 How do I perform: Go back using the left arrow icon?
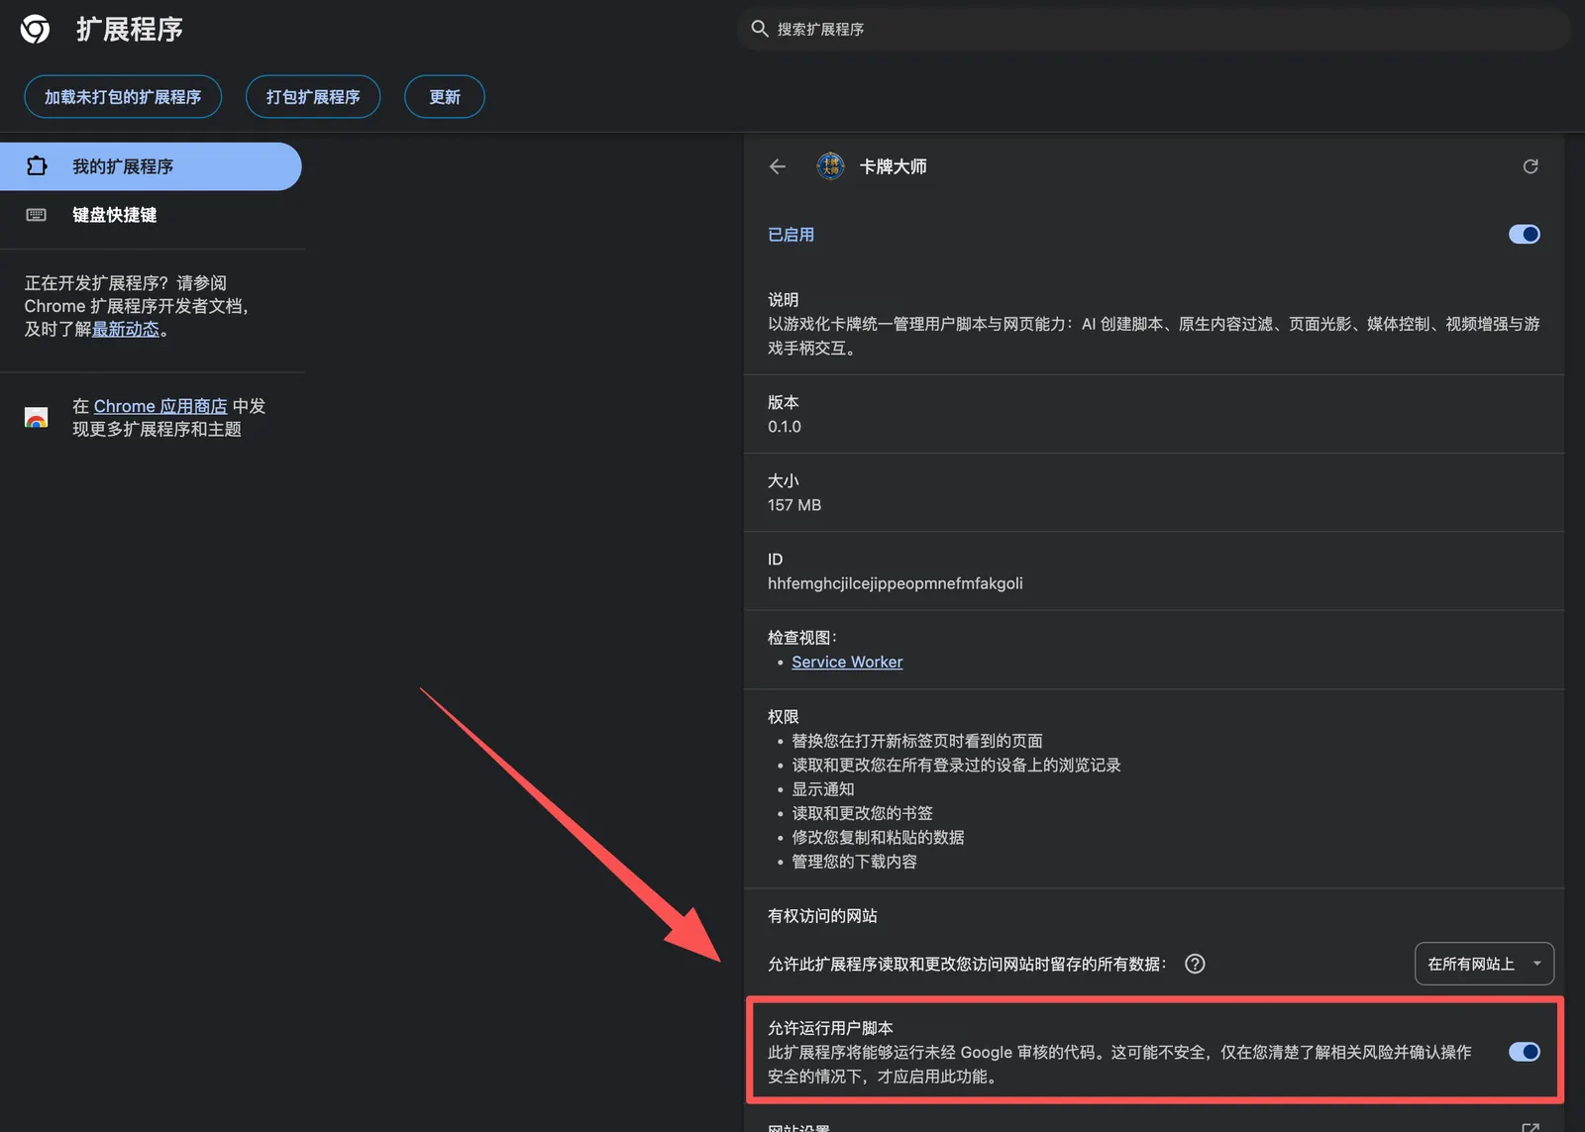pos(778,166)
